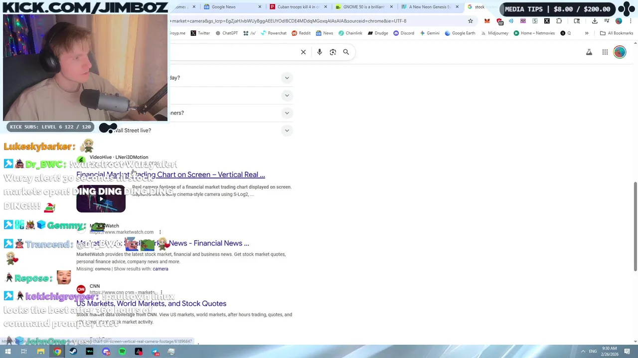
Task: Open Search Labs flask icon
Action: [x=589, y=52]
